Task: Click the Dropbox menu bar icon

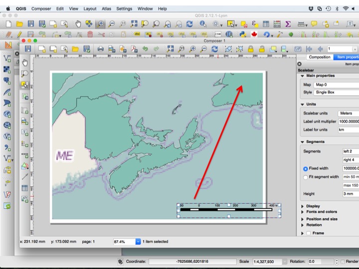Action: (x=311, y=8)
